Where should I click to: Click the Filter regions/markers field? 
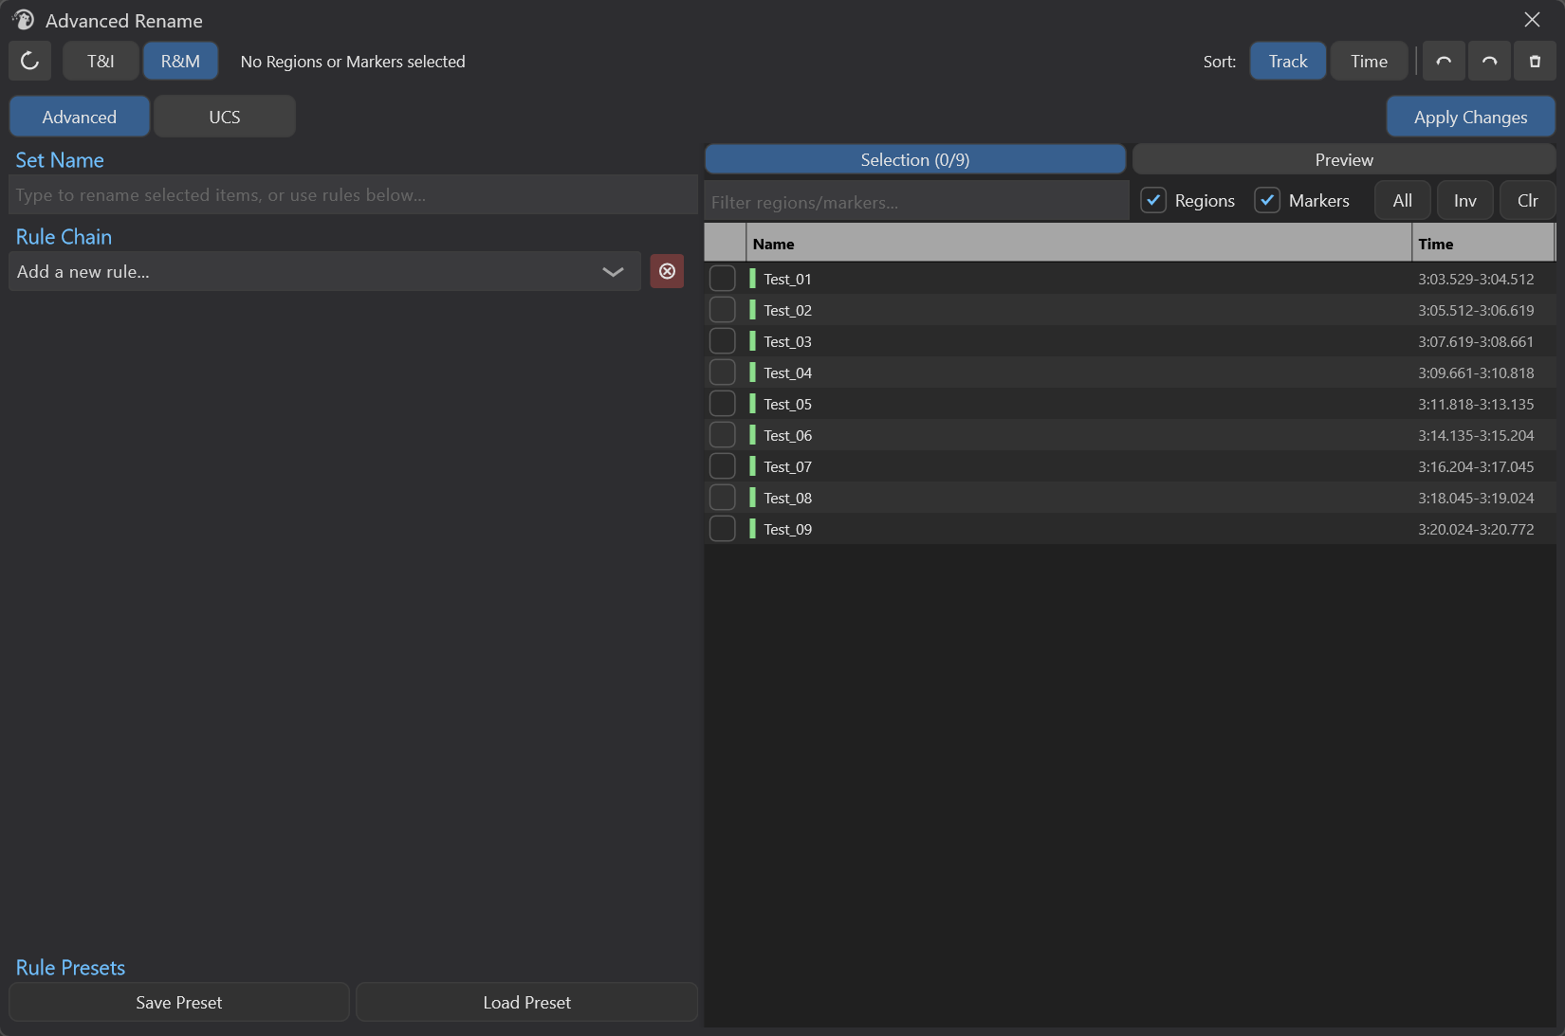[917, 202]
